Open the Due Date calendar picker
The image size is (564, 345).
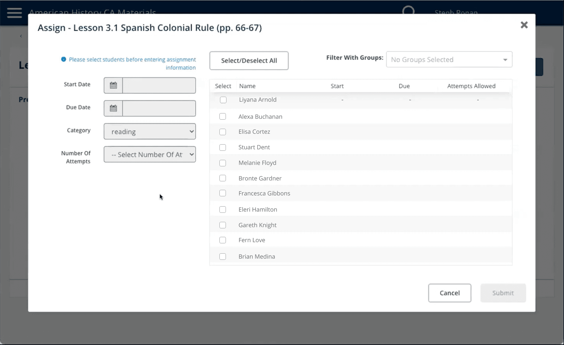pos(113,108)
